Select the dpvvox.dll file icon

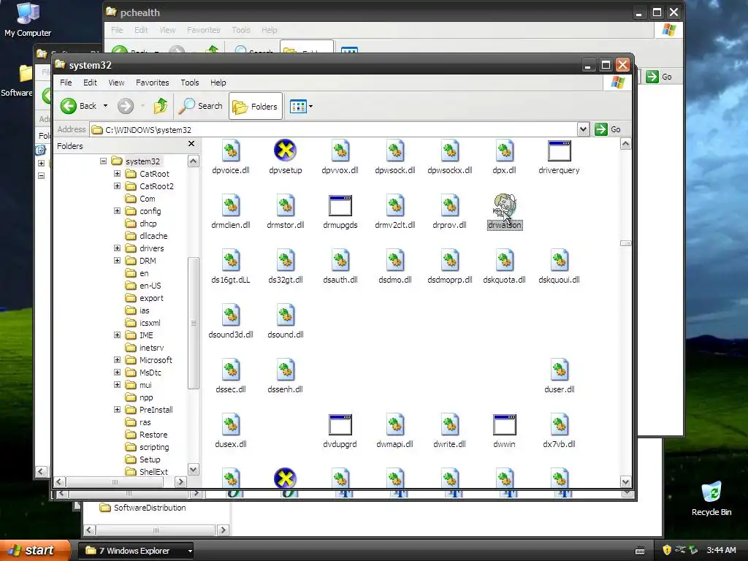pos(340,150)
